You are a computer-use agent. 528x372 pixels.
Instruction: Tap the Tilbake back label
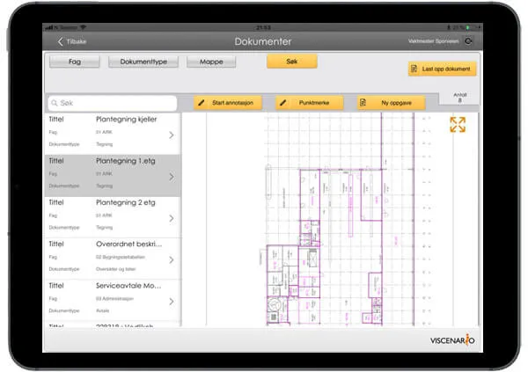pyautogui.click(x=77, y=41)
